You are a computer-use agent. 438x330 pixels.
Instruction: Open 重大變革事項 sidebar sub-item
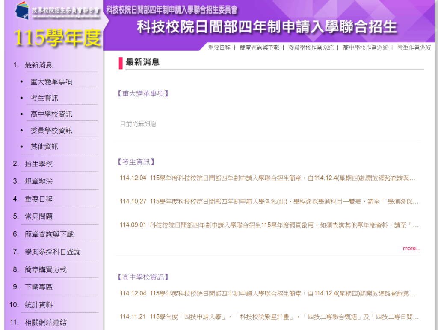[x=51, y=82]
